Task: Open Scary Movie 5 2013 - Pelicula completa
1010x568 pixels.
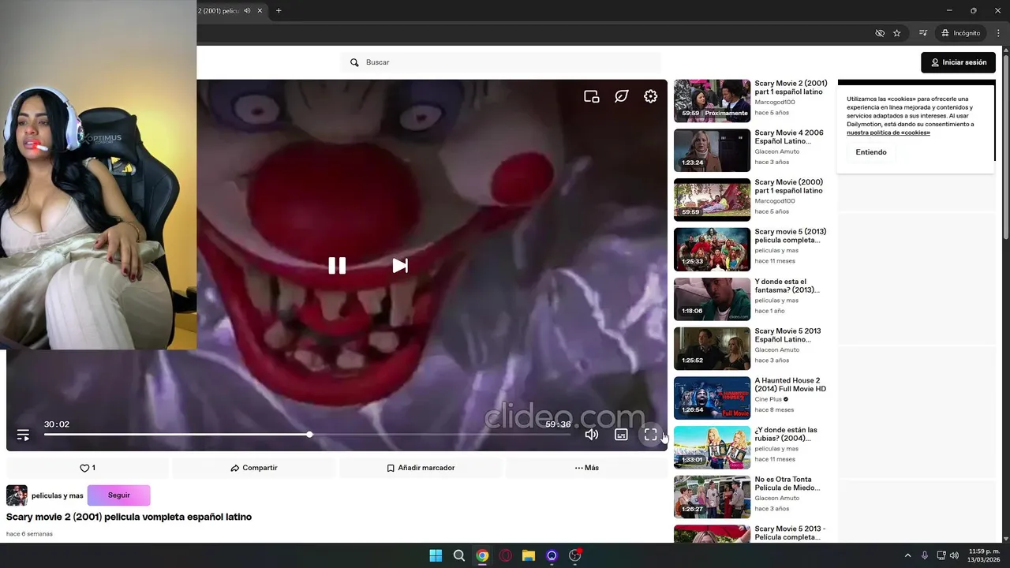Action: click(790, 533)
